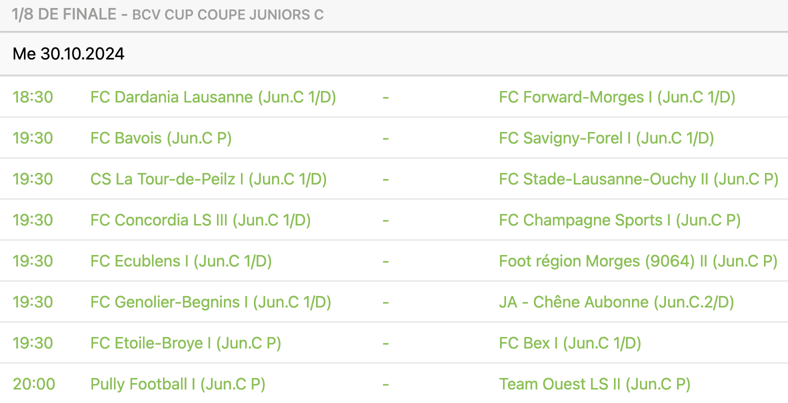This screenshot has height=403, width=788.
Task: Click CS La Tour-de-Peilz I link
Action: coord(208,179)
